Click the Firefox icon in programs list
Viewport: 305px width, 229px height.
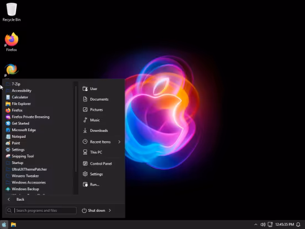(x=8, y=110)
